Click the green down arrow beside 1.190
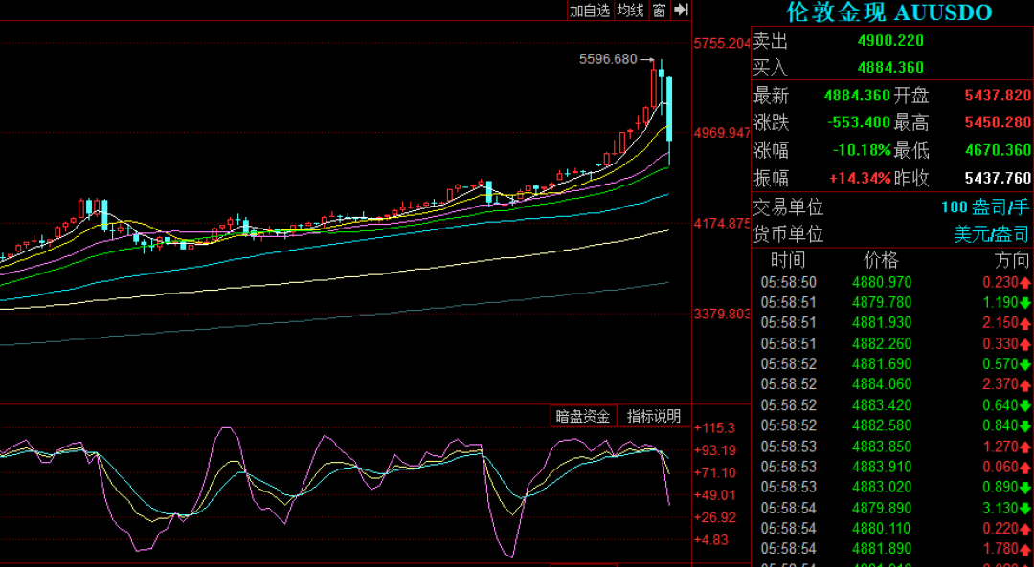1034x567 pixels. (1025, 303)
